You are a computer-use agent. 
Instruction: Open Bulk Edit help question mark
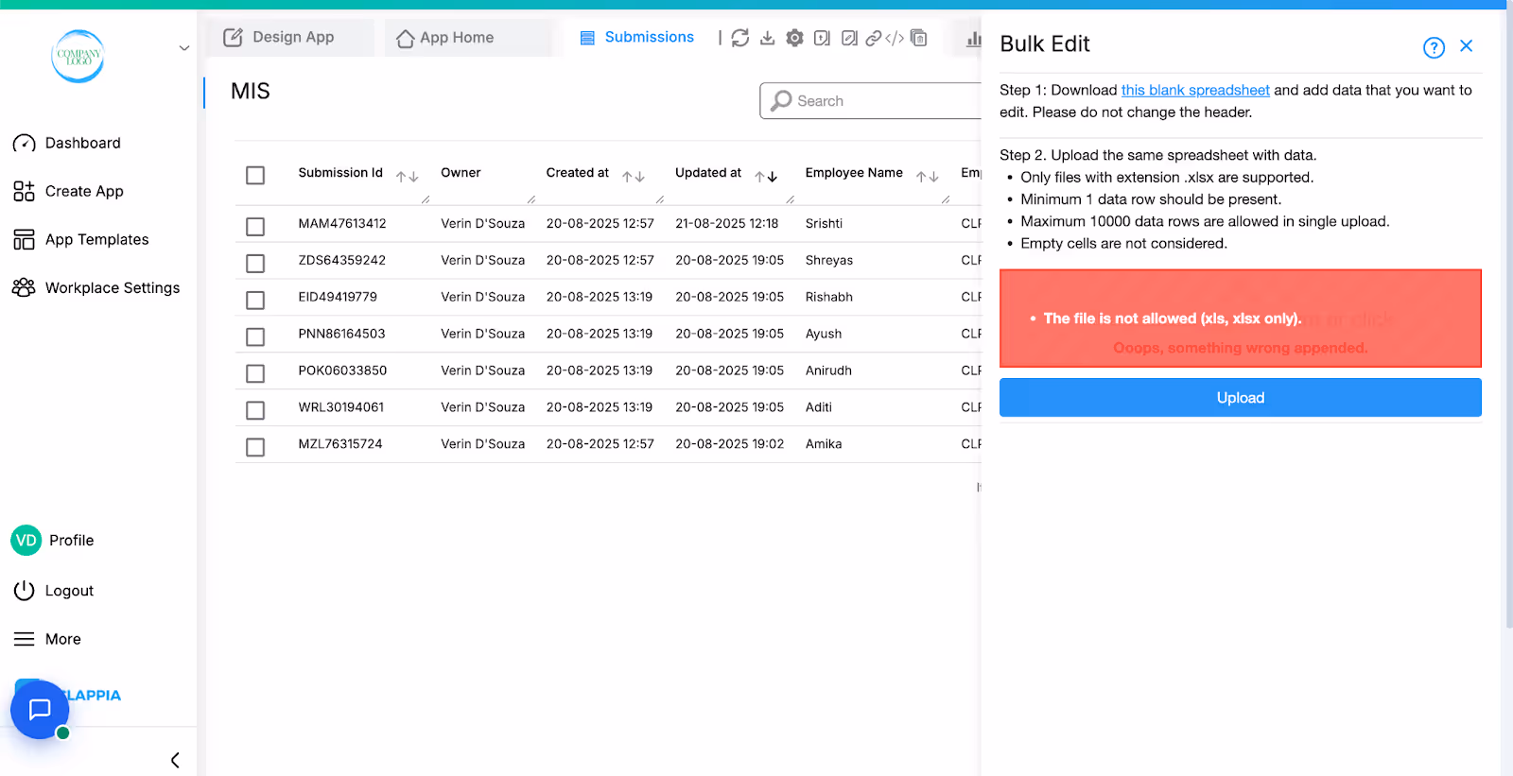click(x=1434, y=47)
